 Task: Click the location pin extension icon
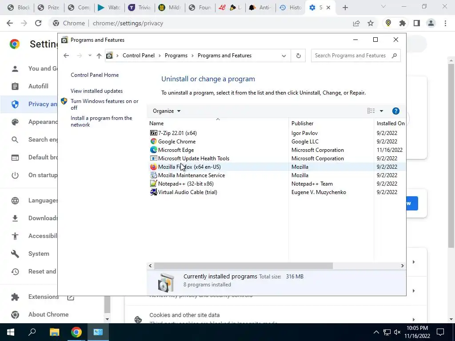(x=388, y=23)
